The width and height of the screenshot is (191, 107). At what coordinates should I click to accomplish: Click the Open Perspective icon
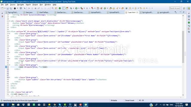click(184, 8)
